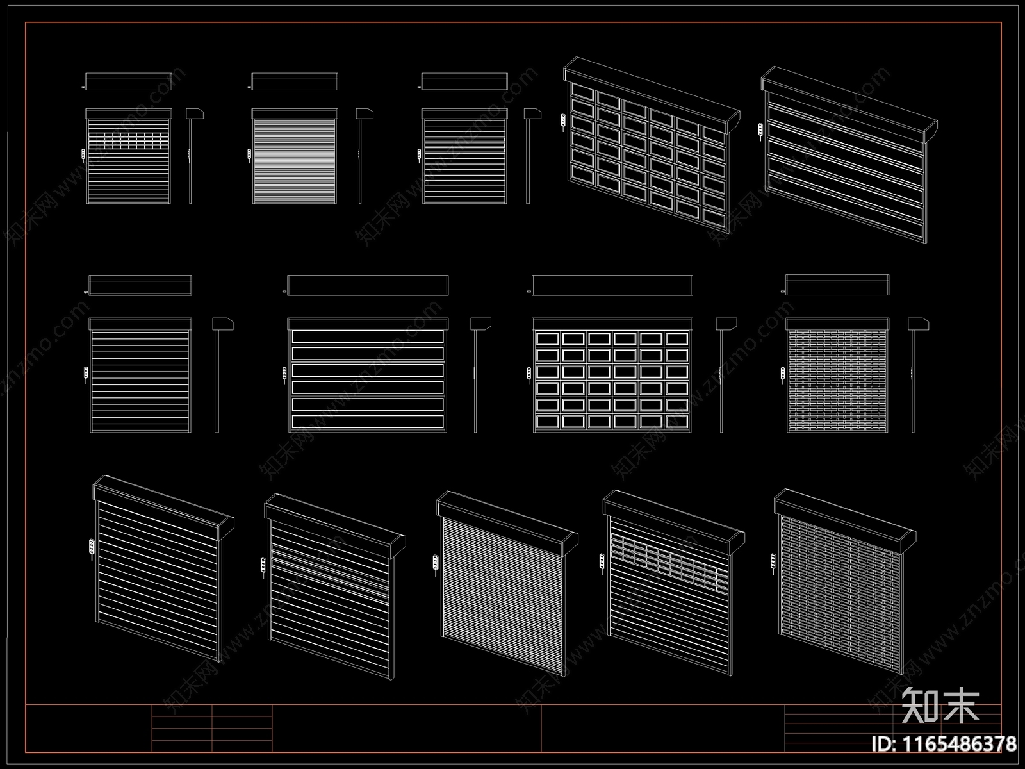Click control switch beside isometric window-grid sectional door
Screen dimensions: 1025x769
pos(563,121)
